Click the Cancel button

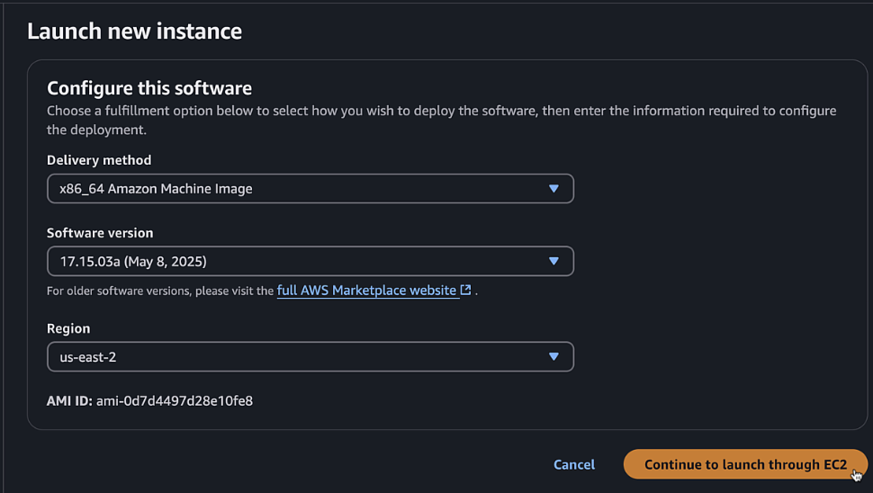574,464
